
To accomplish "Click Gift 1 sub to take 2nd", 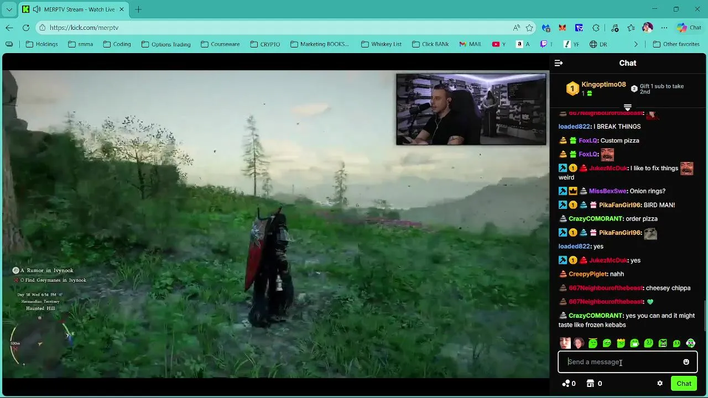I will point(662,89).
